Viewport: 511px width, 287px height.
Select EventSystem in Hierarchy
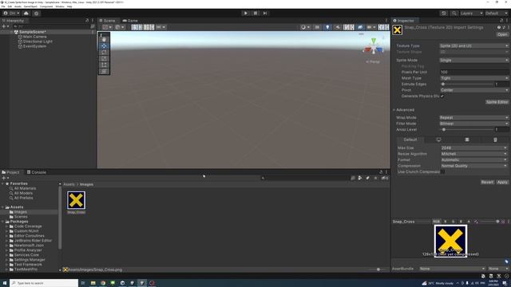(x=34, y=46)
